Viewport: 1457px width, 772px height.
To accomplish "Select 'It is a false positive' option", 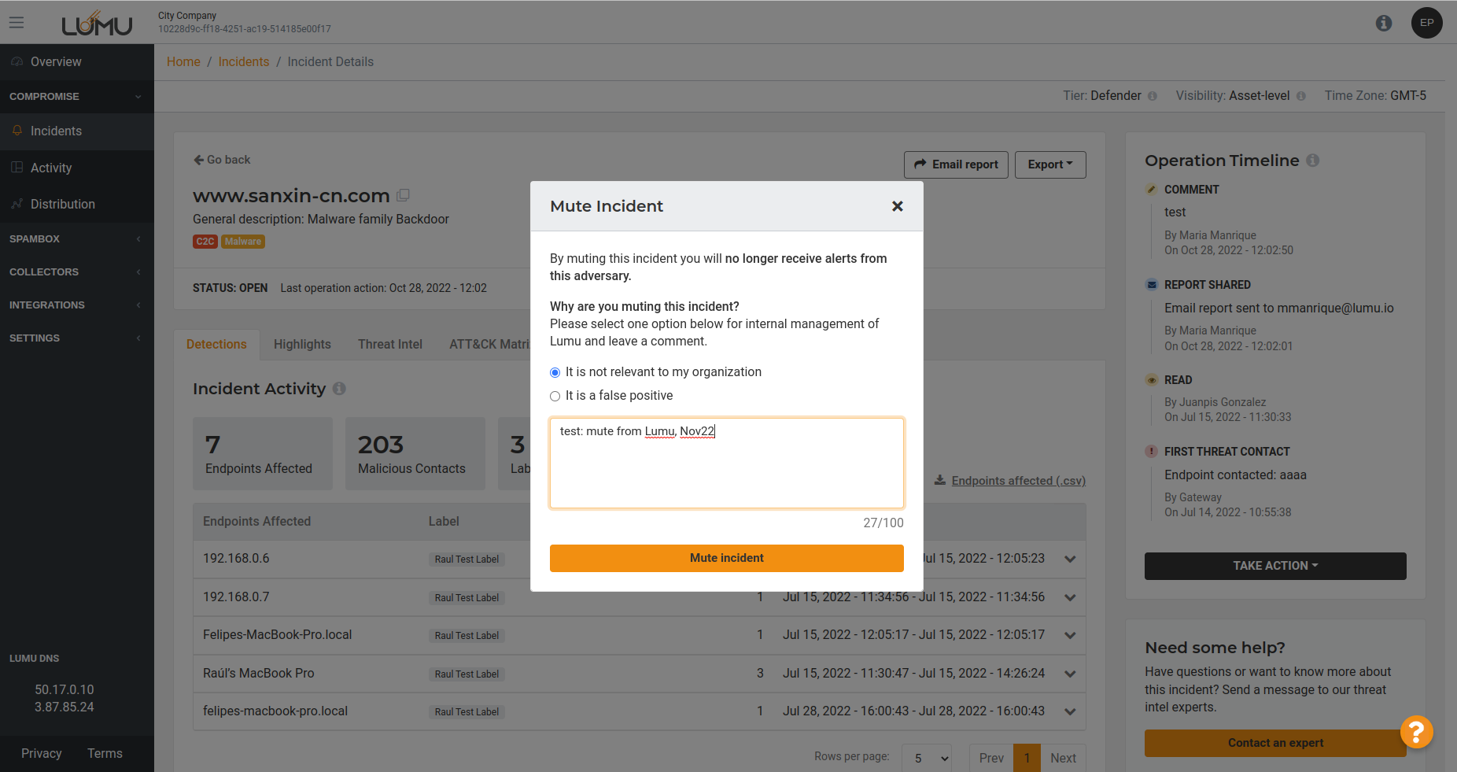I will tap(555, 396).
